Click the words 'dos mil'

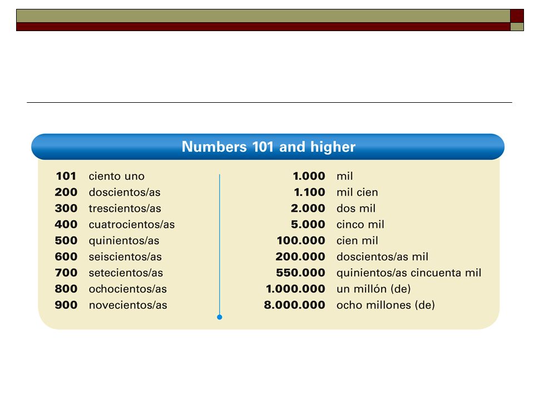click(x=356, y=208)
